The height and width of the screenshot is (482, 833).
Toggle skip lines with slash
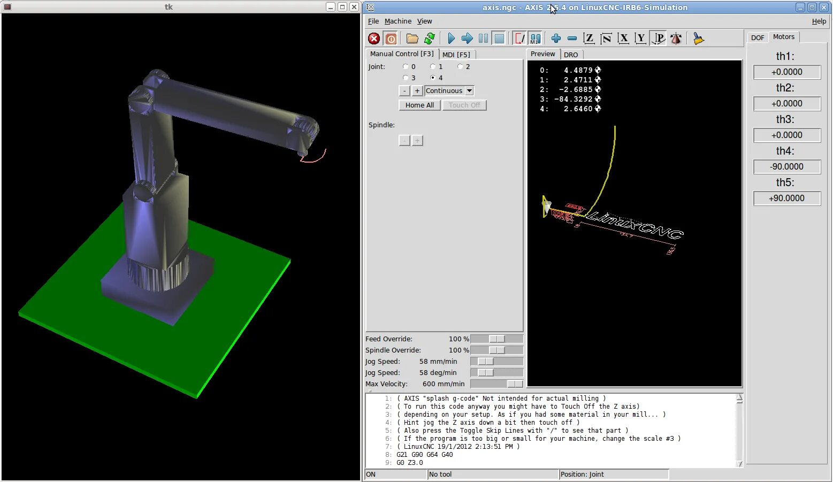pyautogui.click(x=519, y=39)
